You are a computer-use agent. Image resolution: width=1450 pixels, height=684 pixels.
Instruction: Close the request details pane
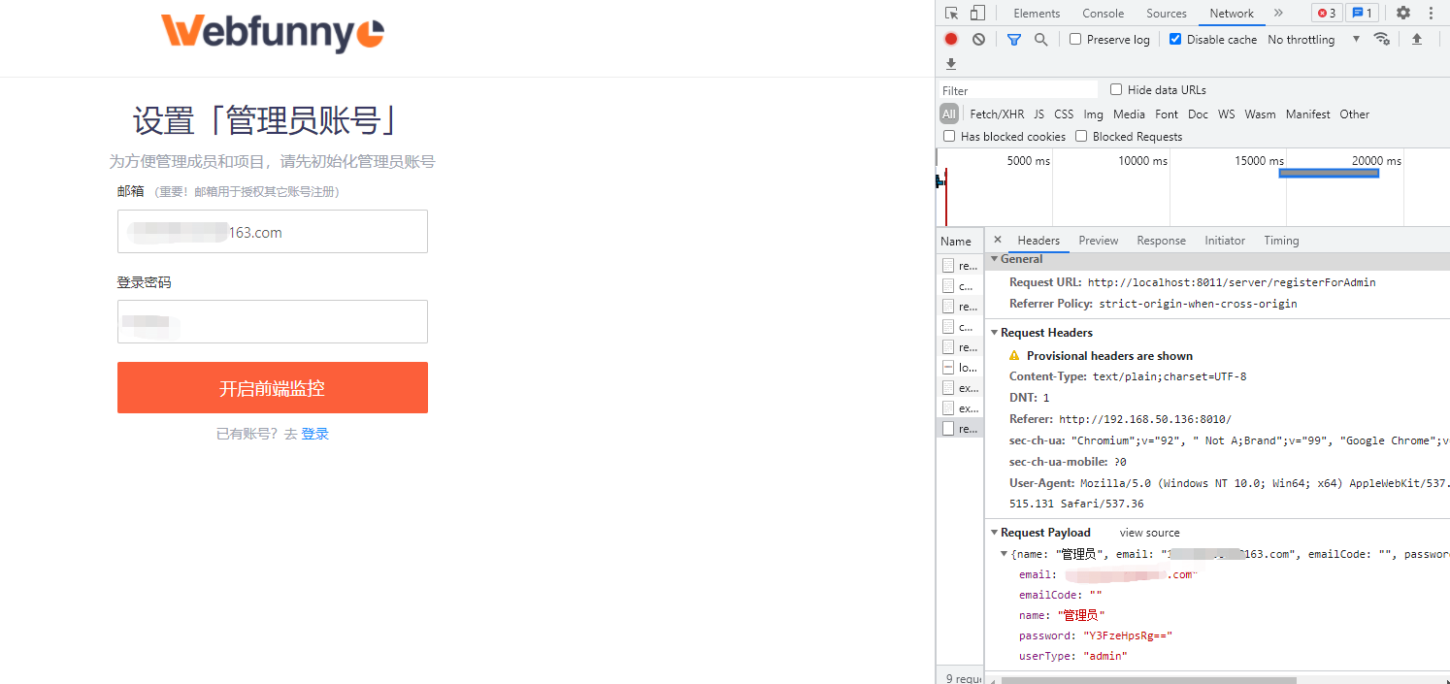(997, 240)
